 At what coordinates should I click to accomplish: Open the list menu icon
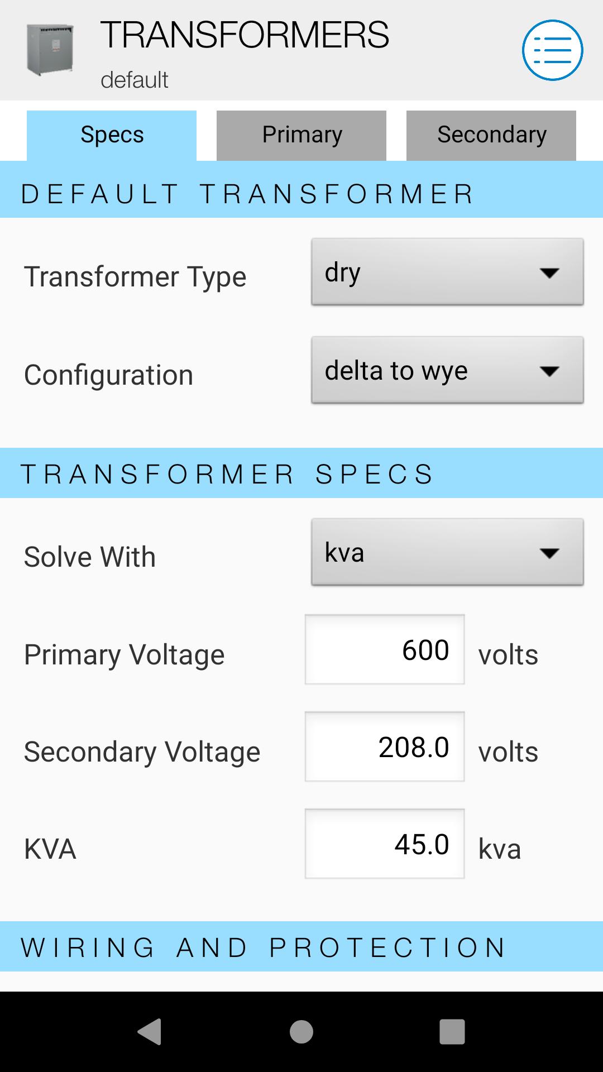[x=552, y=50]
